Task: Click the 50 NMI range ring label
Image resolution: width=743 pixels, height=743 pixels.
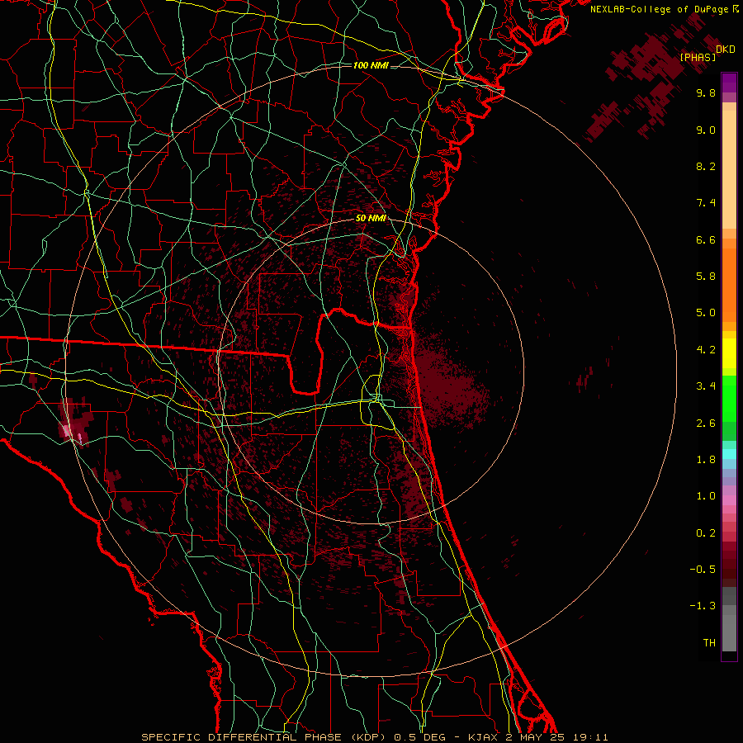Action: 371,219
